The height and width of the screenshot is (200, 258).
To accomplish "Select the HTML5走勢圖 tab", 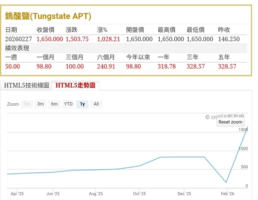I will coord(75,85).
